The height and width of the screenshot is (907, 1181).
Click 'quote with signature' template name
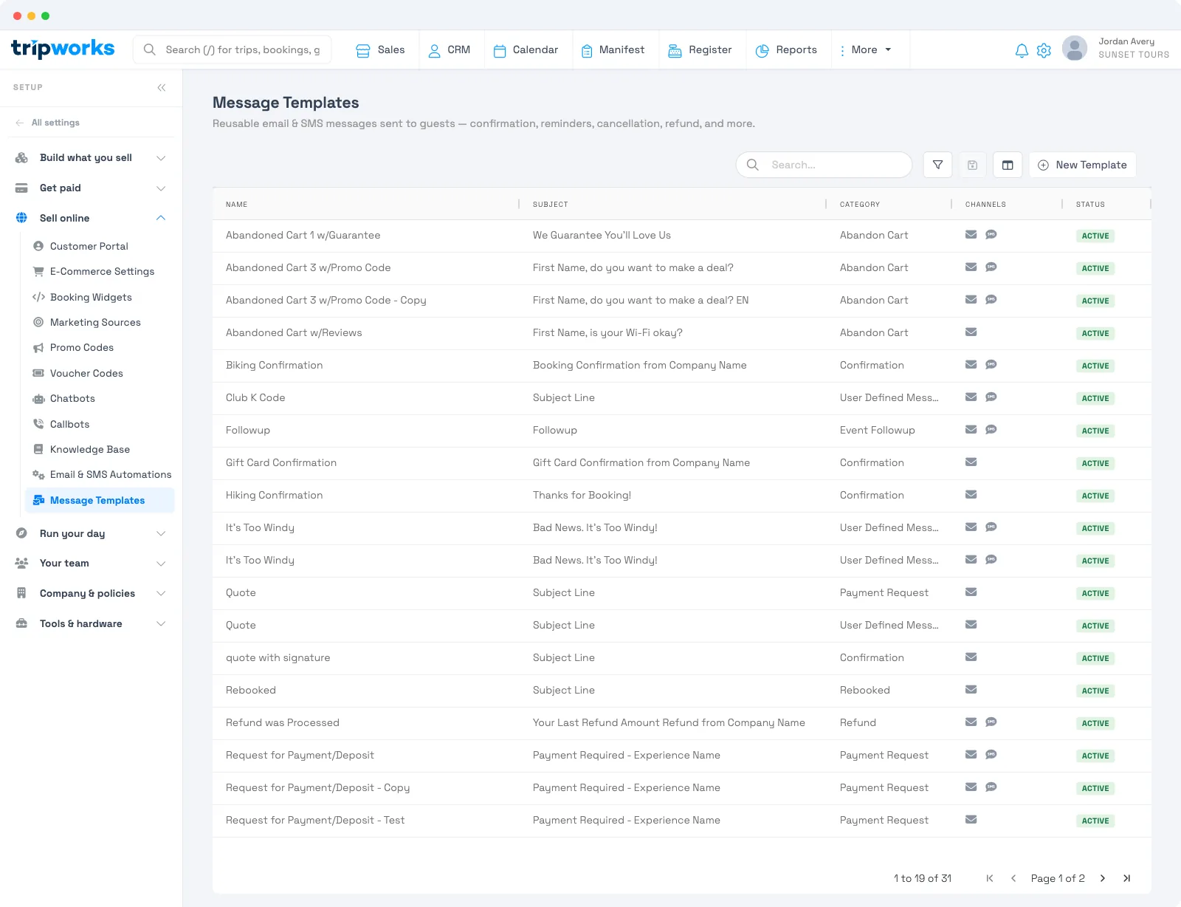pos(278,657)
